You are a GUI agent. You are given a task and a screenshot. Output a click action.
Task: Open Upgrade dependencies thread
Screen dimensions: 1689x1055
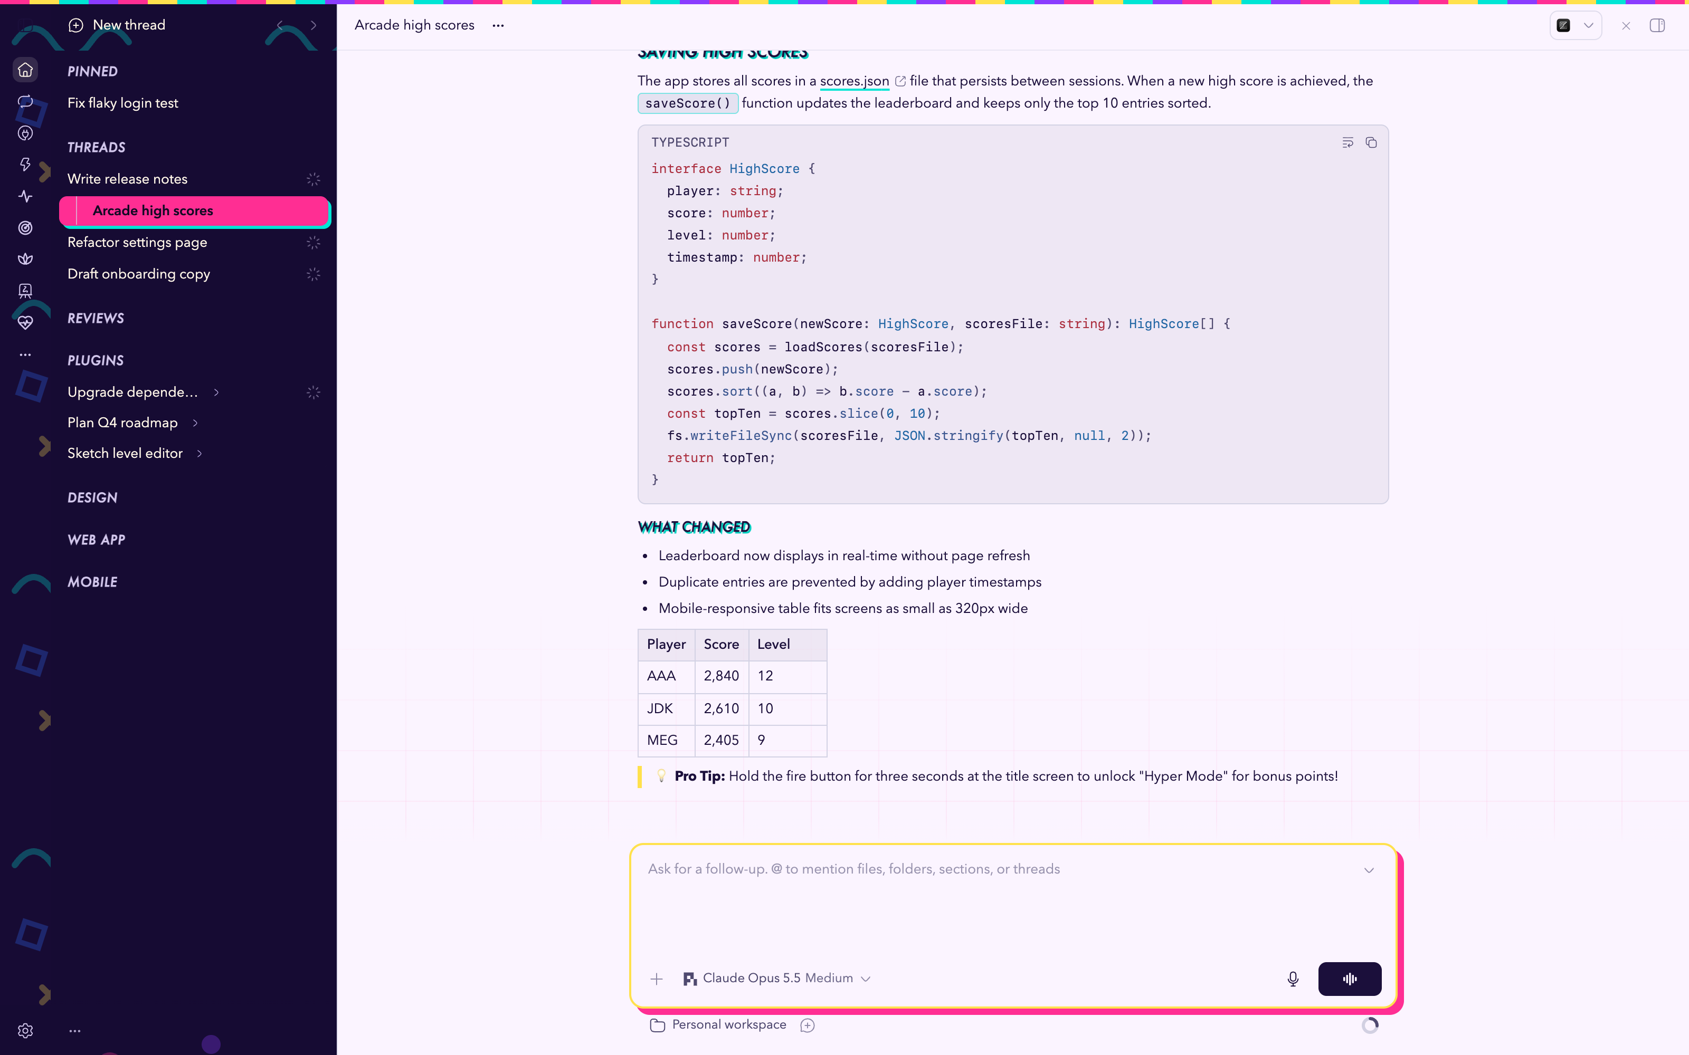[x=132, y=392]
